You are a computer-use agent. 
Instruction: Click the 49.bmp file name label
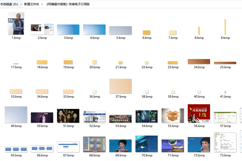[x=16, y=126]
